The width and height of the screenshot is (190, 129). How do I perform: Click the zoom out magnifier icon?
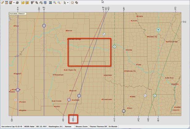[x=59, y=2]
